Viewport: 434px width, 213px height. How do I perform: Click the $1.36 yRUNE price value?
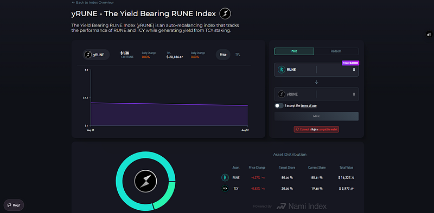[x=125, y=52]
